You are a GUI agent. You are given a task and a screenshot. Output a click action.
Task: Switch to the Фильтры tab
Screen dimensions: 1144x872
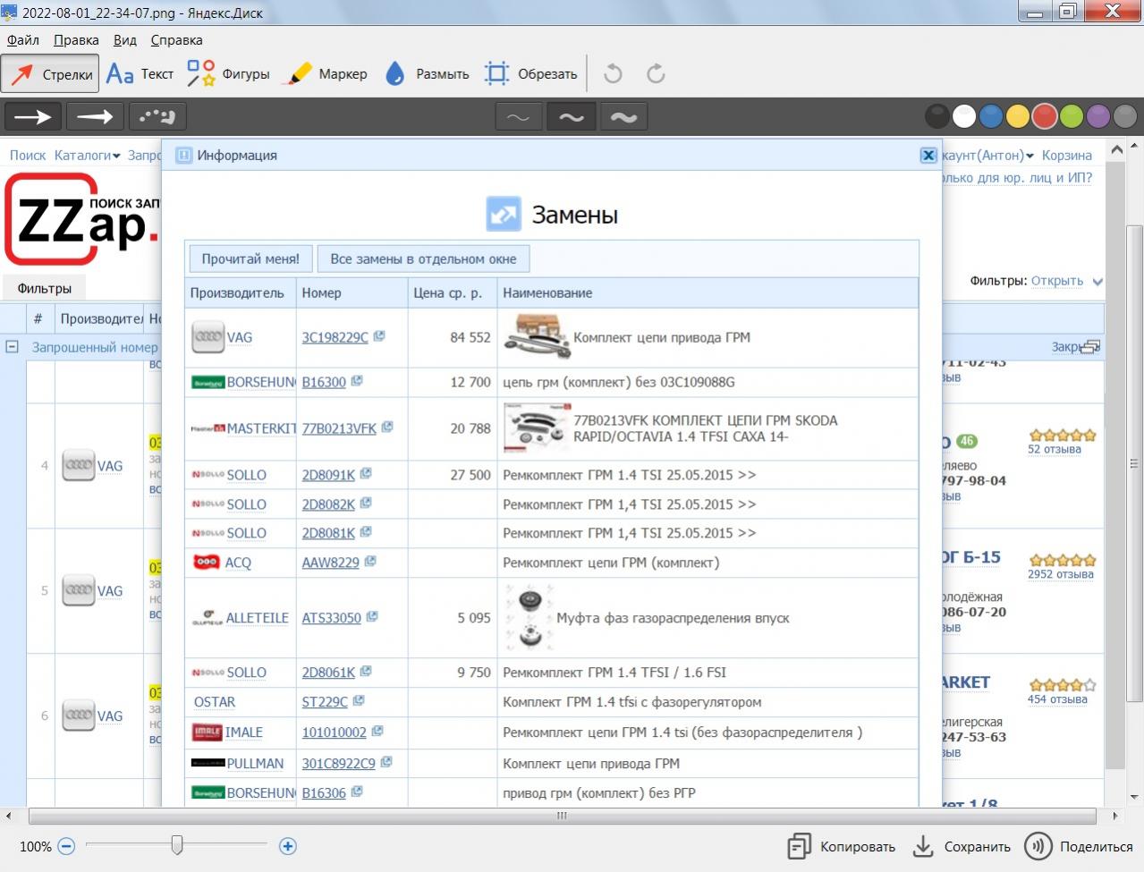45,288
